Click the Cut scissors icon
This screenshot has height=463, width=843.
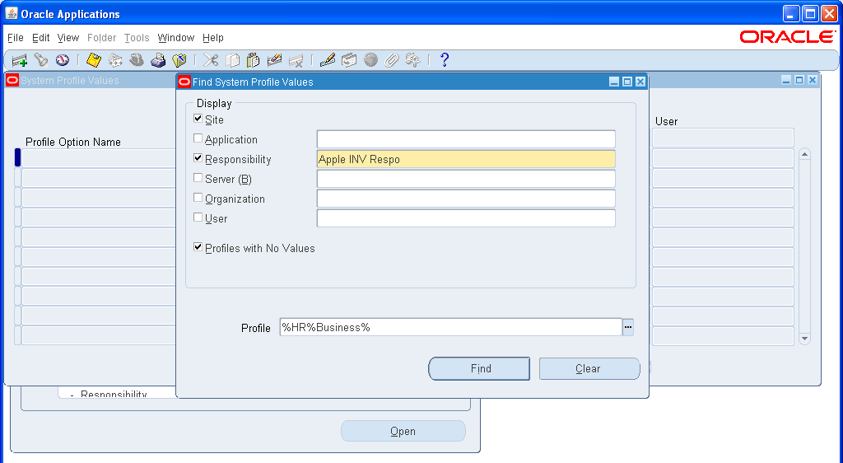pyautogui.click(x=211, y=60)
